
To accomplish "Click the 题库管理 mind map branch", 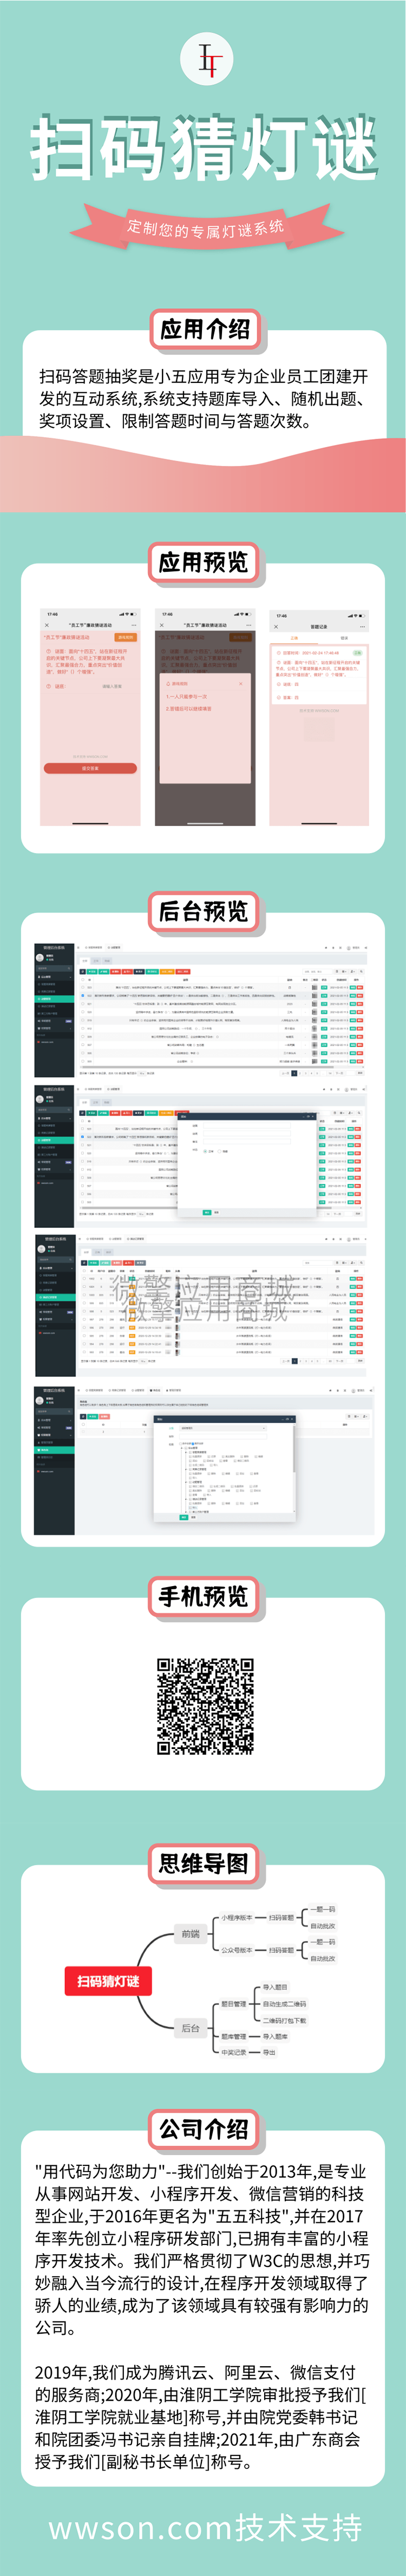I will point(233,2036).
